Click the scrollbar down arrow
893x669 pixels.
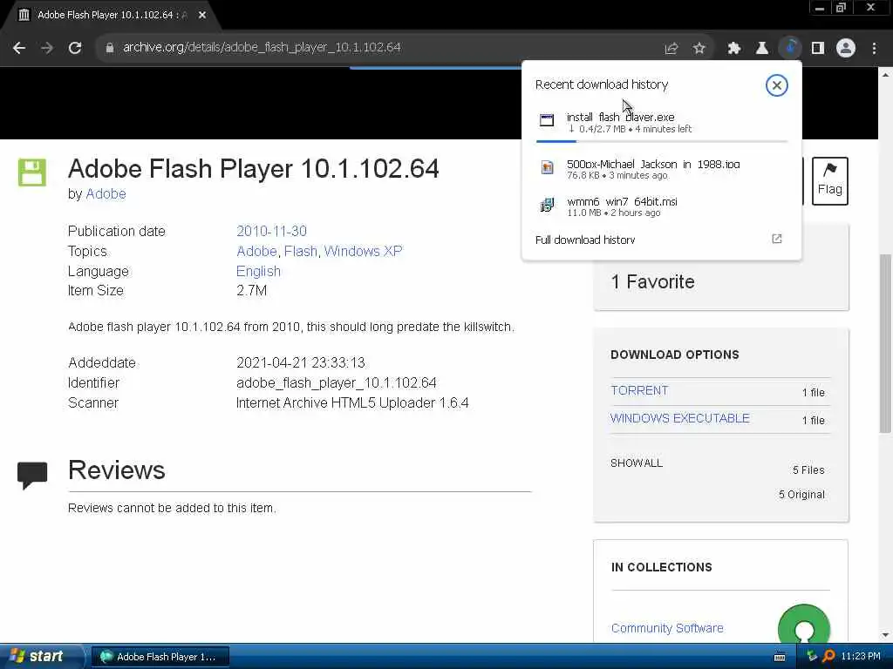(x=886, y=635)
